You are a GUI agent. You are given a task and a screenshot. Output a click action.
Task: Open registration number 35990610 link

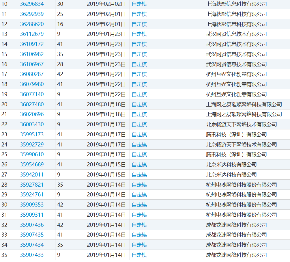click(x=32, y=155)
